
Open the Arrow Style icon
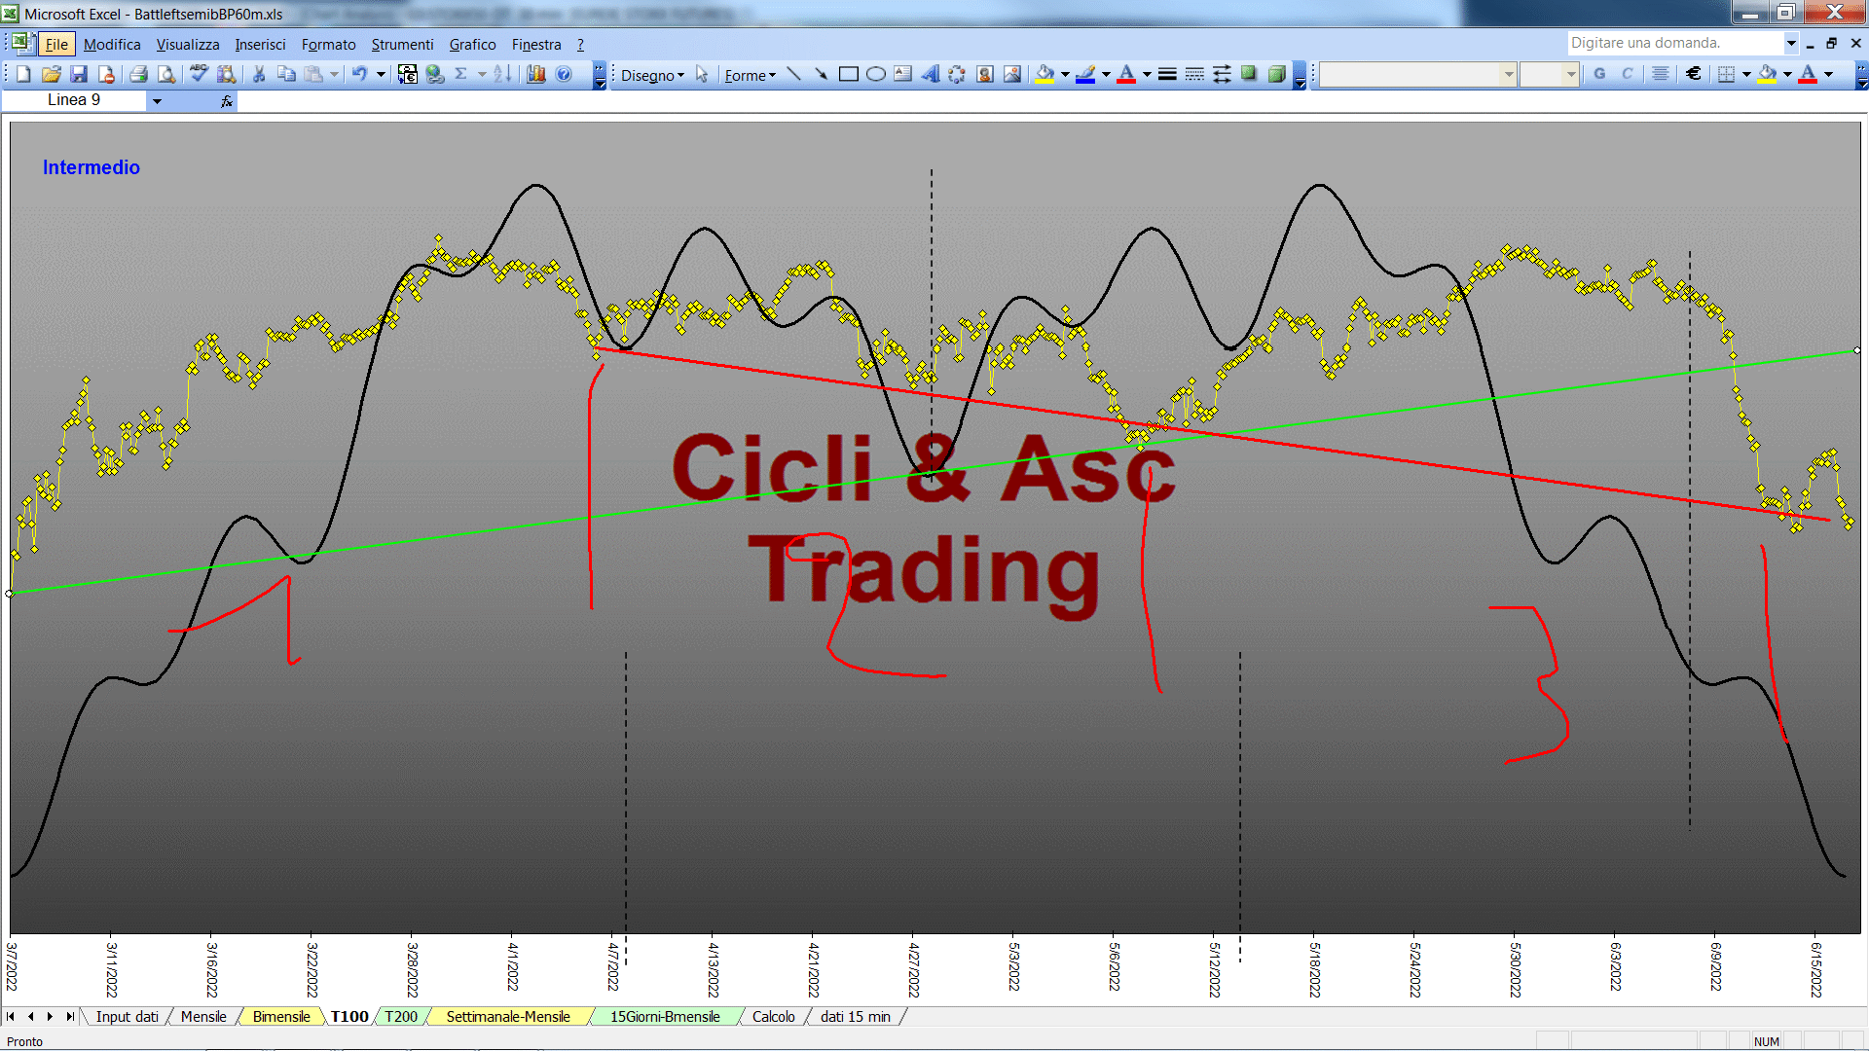click(1222, 74)
